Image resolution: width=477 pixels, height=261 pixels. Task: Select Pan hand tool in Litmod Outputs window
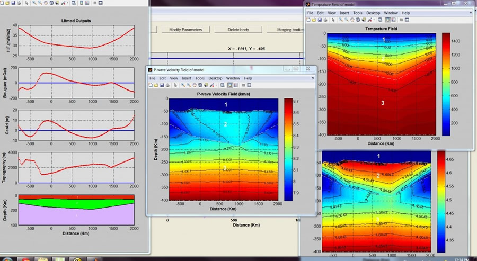pyautogui.click(x=46, y=3)
